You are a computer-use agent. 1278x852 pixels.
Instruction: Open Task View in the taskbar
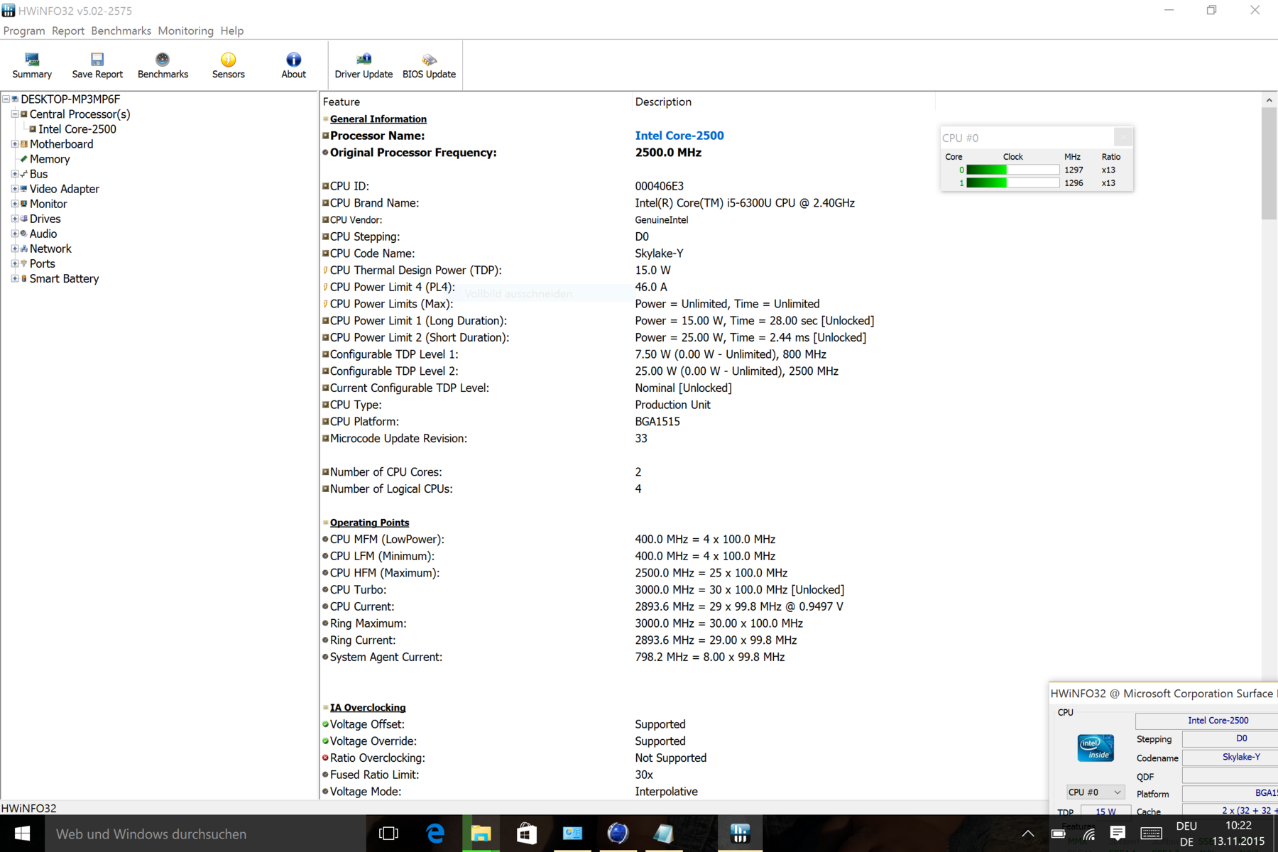click(388, 834)
